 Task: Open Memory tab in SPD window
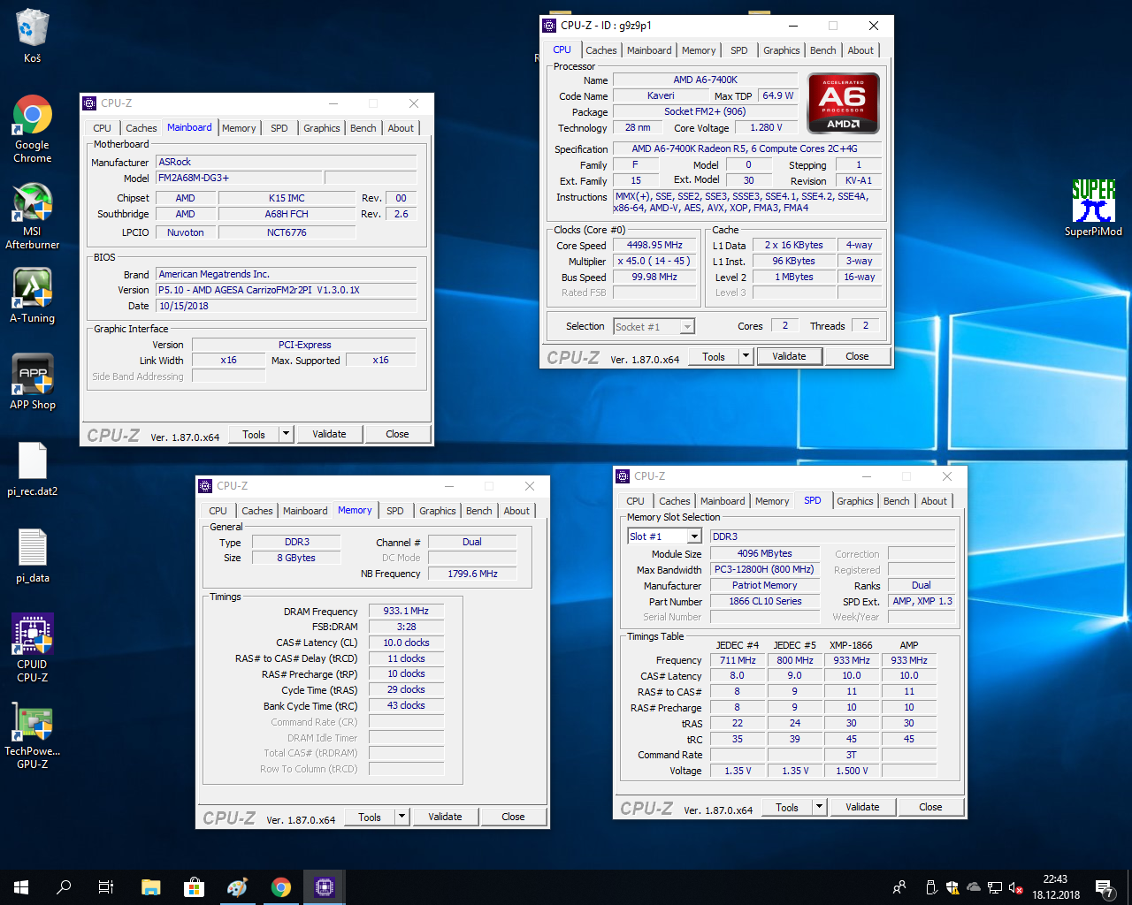coord(772,501)
